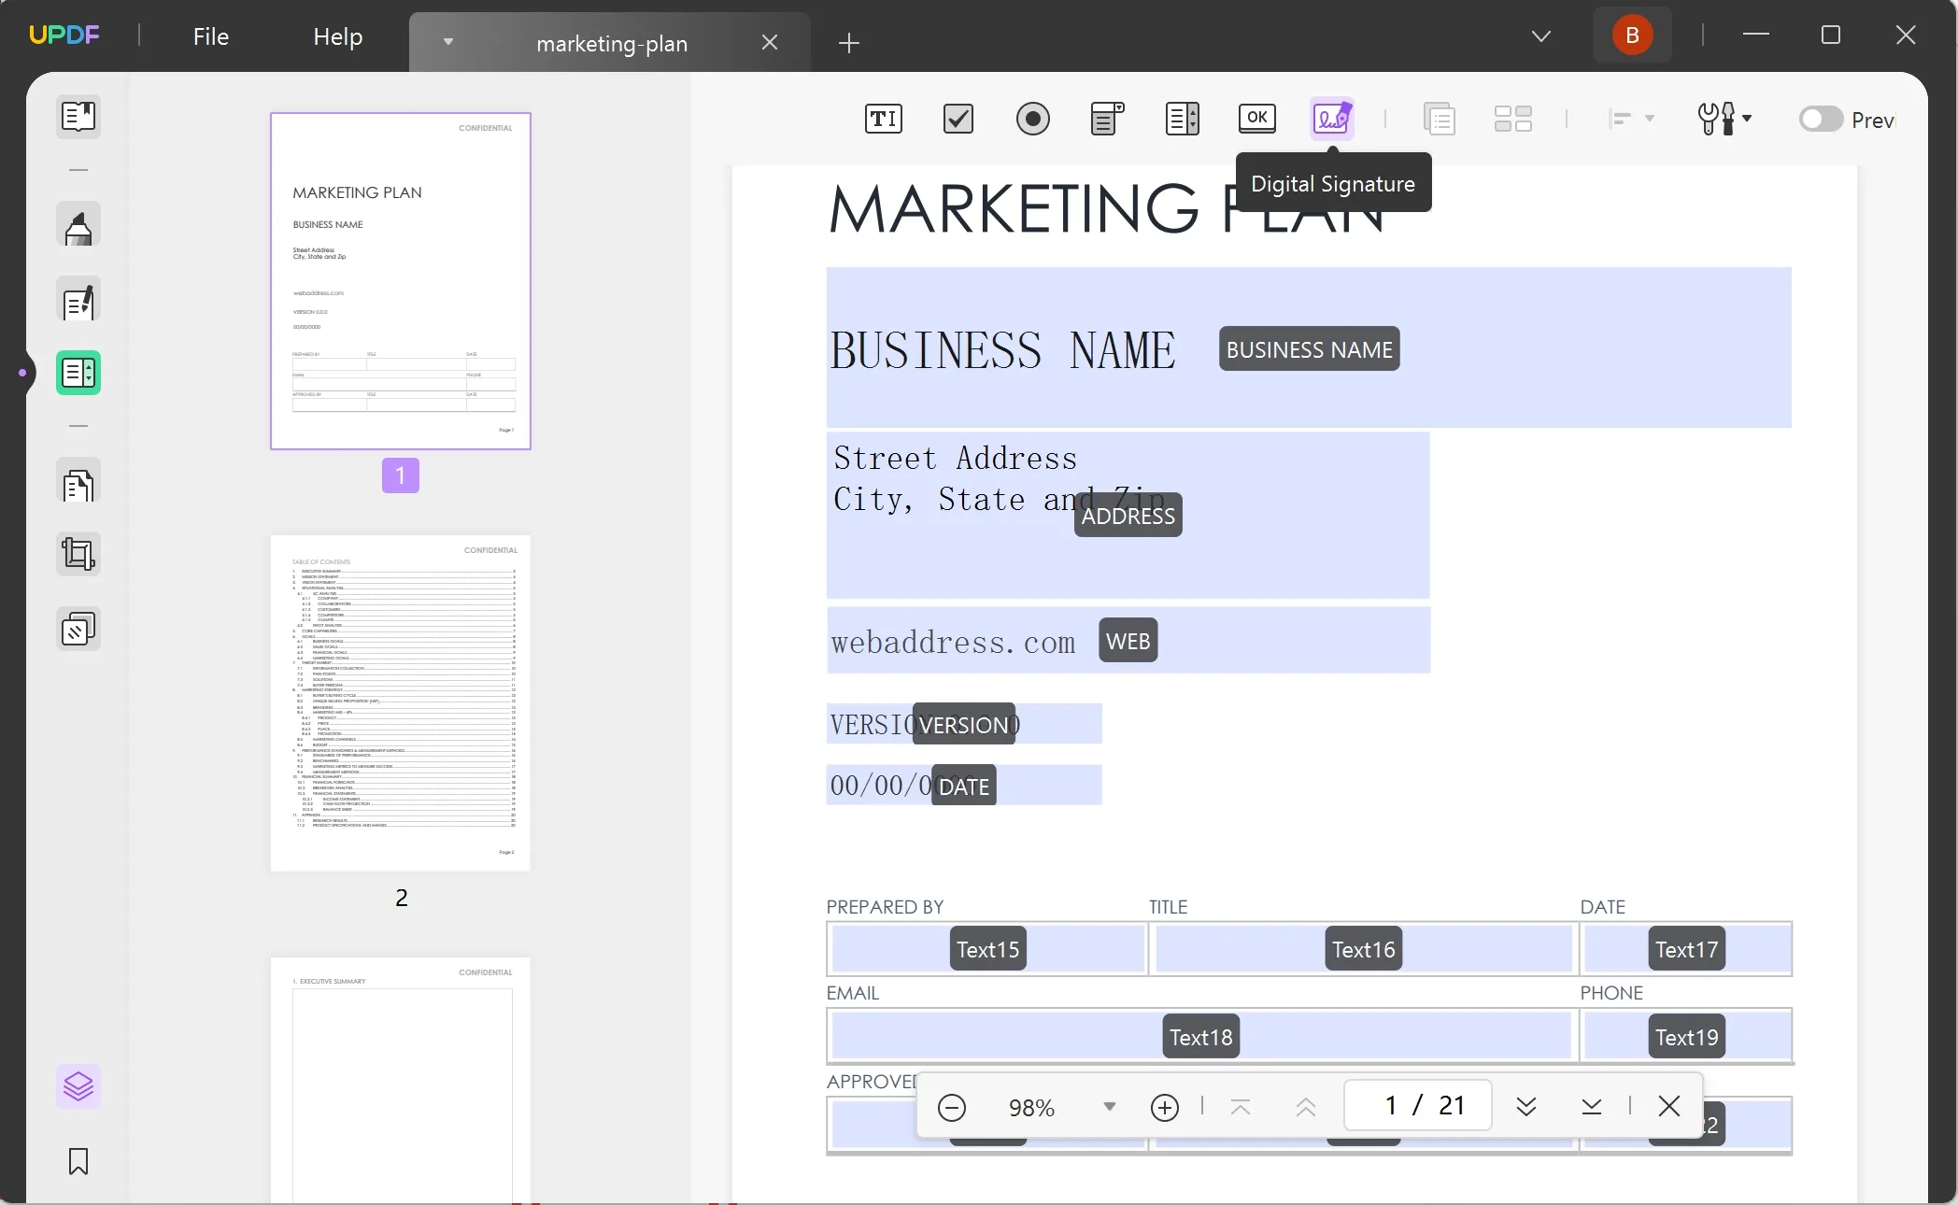Select the Push Button tool icon
This screenshot has height=1205, width=1958.
(x=1256, y=119)
